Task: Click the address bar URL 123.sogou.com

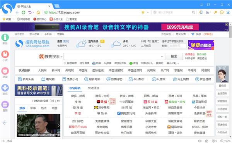Action: (64, 12)
